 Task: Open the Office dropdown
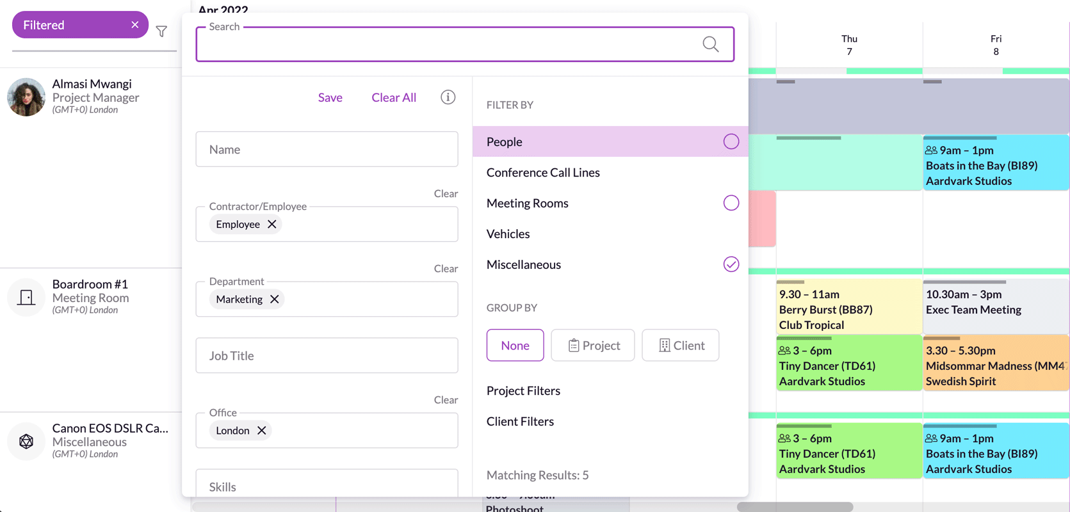pos(327,430)
